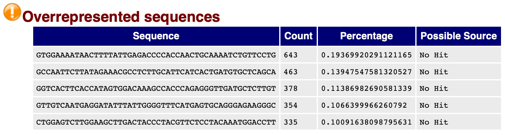Click the count value 463

tap(291, 72)
